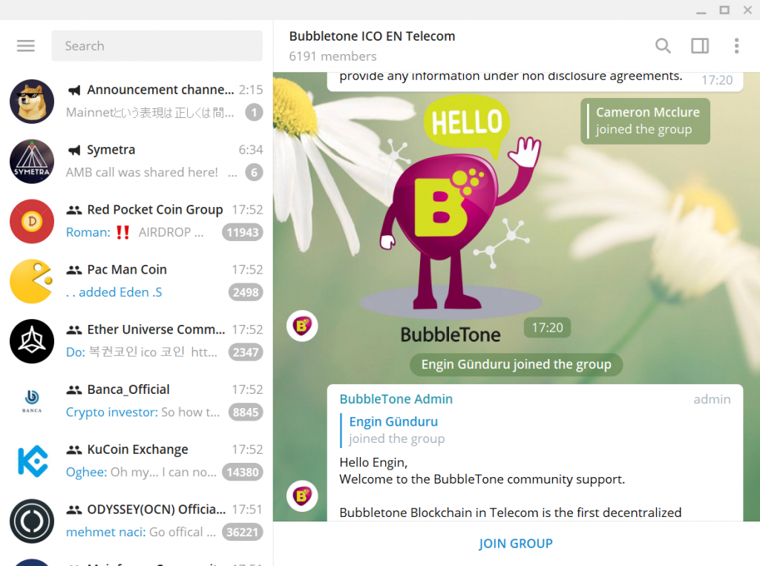Image resolution: width=760 pixels, height=566 pixels.
Task: Open Bubbletone ICO EN Telecom header title
Action: [373, 36]
